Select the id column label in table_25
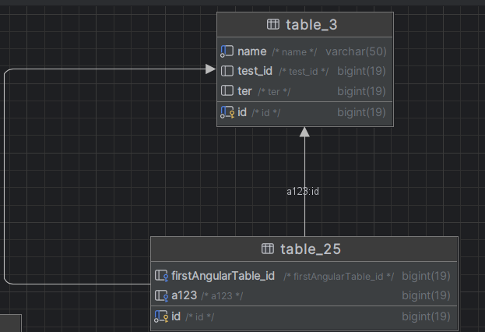This screenshot has width=485, height=332. [176, 316]
